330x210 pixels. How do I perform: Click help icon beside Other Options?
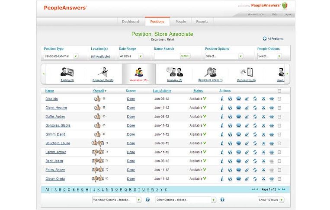click(x=222, y=200)
